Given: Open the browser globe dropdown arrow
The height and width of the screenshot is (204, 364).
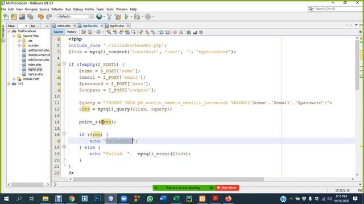Looking at the screenshot, I should tap(104, 16).
